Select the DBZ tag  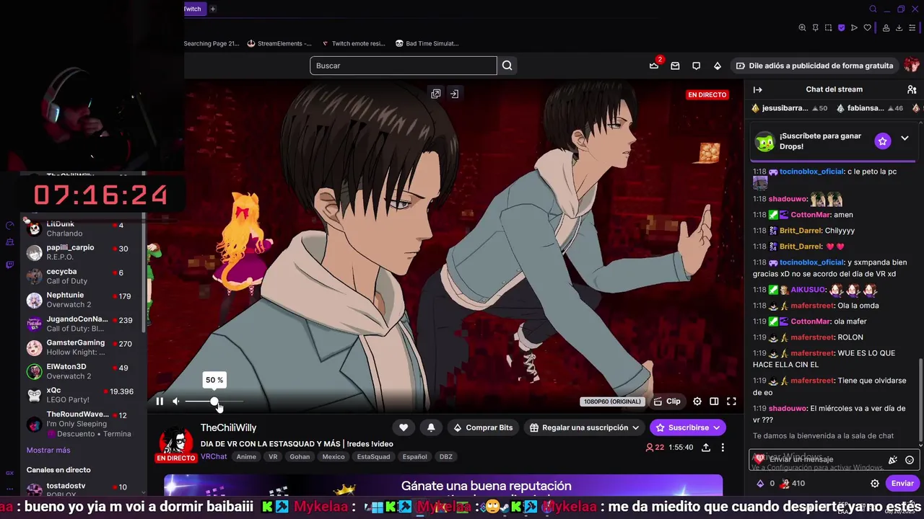click(x=445, y=456)
